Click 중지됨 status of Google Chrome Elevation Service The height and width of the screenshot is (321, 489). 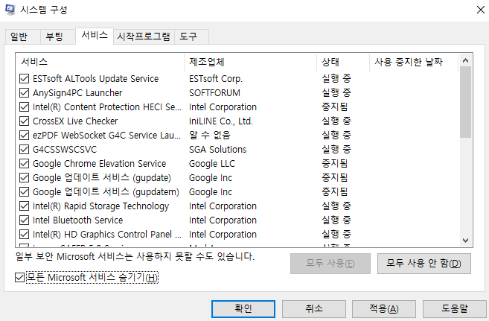point(335,163)
